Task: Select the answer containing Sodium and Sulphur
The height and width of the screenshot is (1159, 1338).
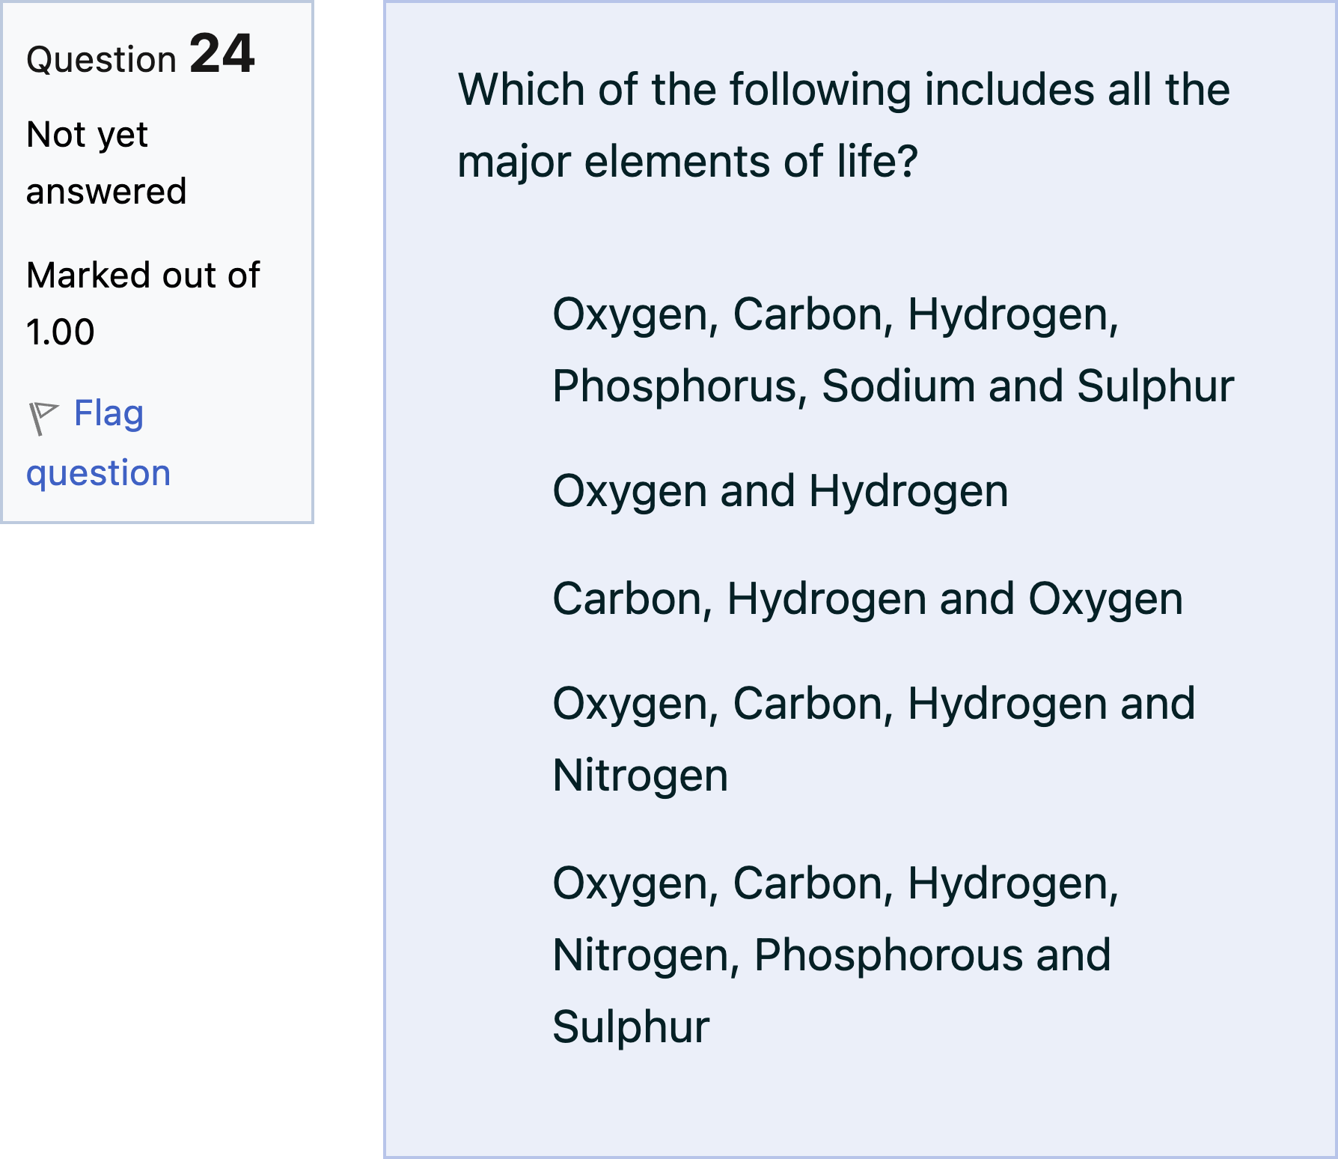Action: tap(892, 350)
